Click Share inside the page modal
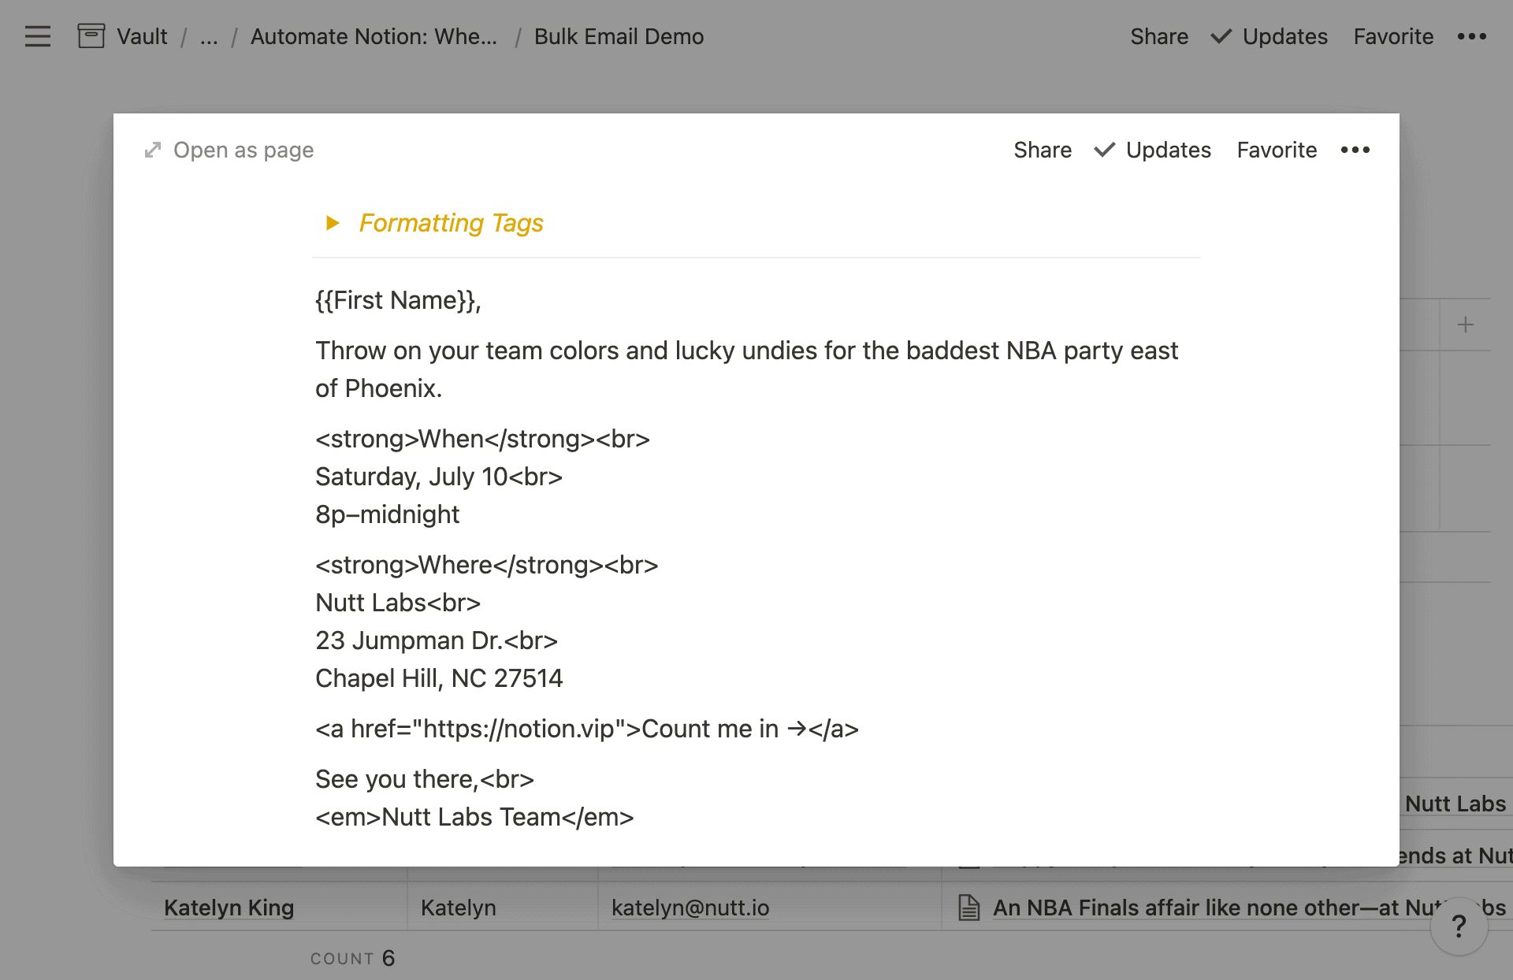The image size is (1513, 980). 1043,150
